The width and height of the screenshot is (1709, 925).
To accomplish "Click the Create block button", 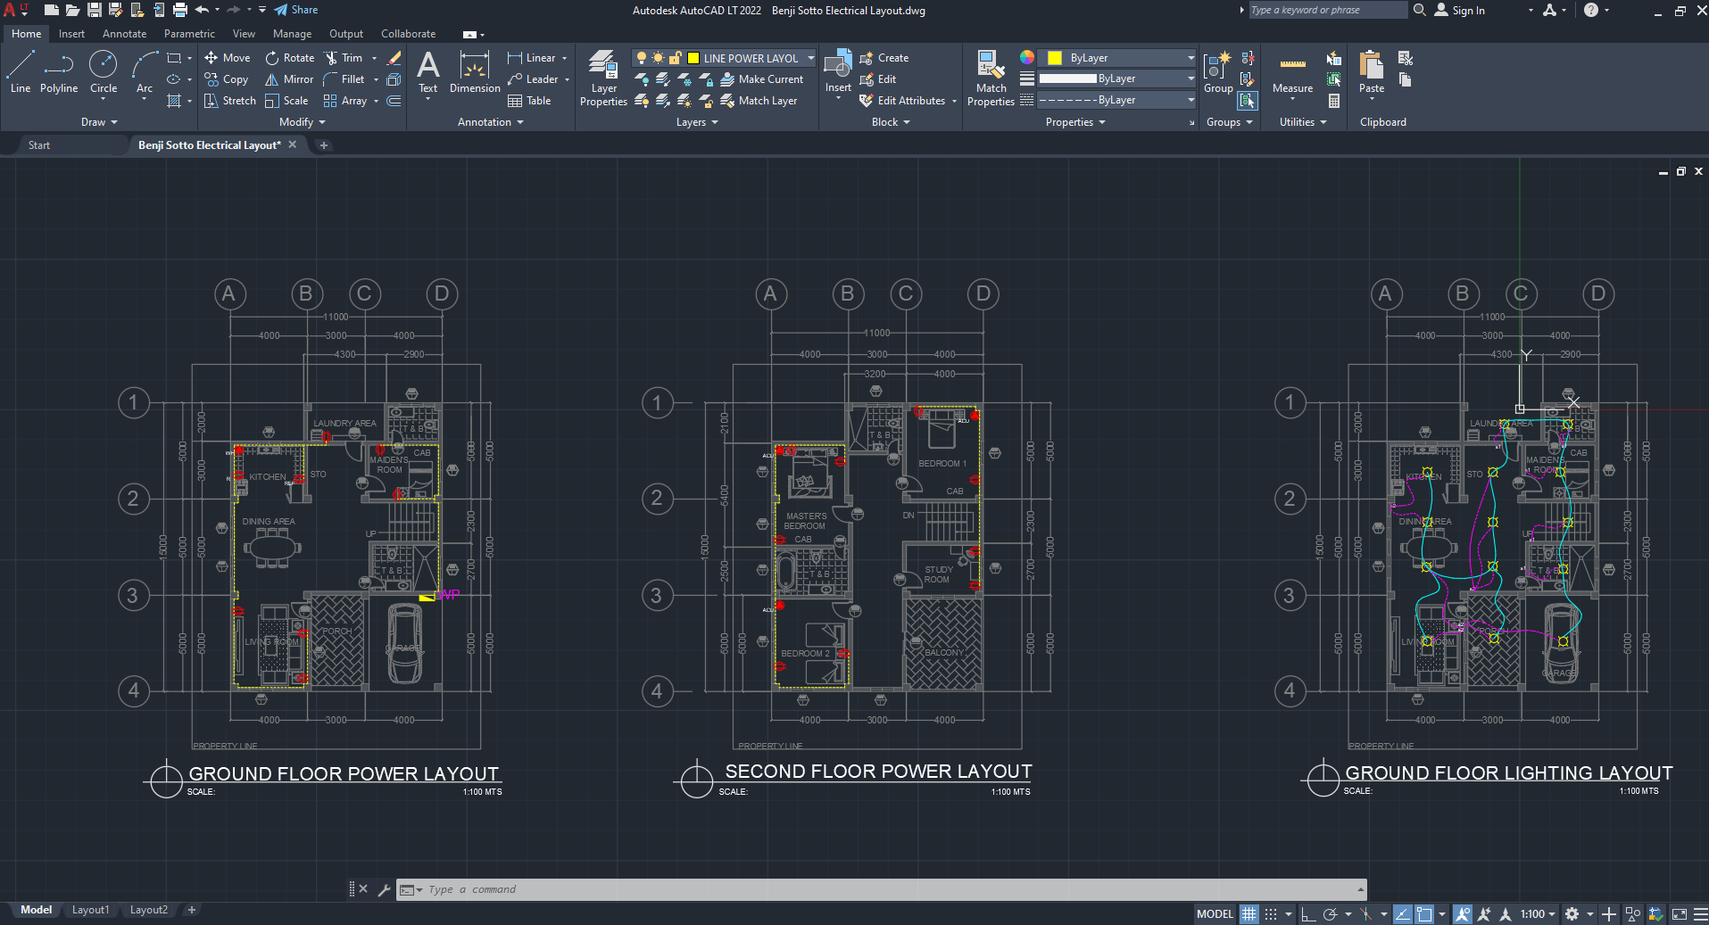I will click(x=884, y=58).
